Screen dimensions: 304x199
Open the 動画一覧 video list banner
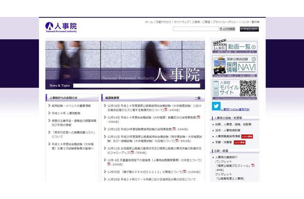(235, 46)
